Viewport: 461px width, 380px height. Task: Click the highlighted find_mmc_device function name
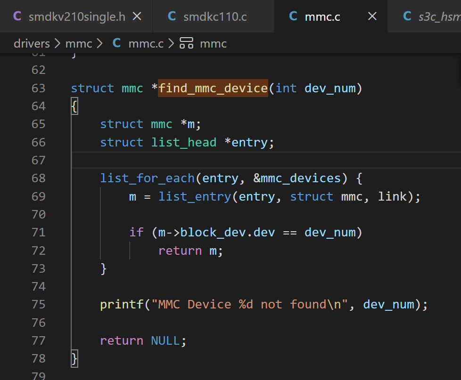point(213,88)
